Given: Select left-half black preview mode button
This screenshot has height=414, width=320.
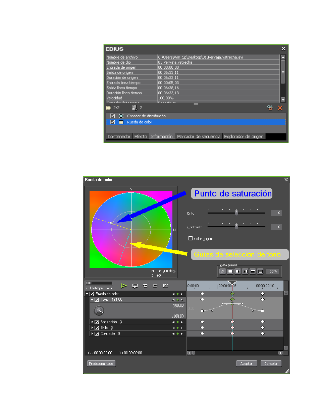Looking at the screenshot, I should (245, 271).
